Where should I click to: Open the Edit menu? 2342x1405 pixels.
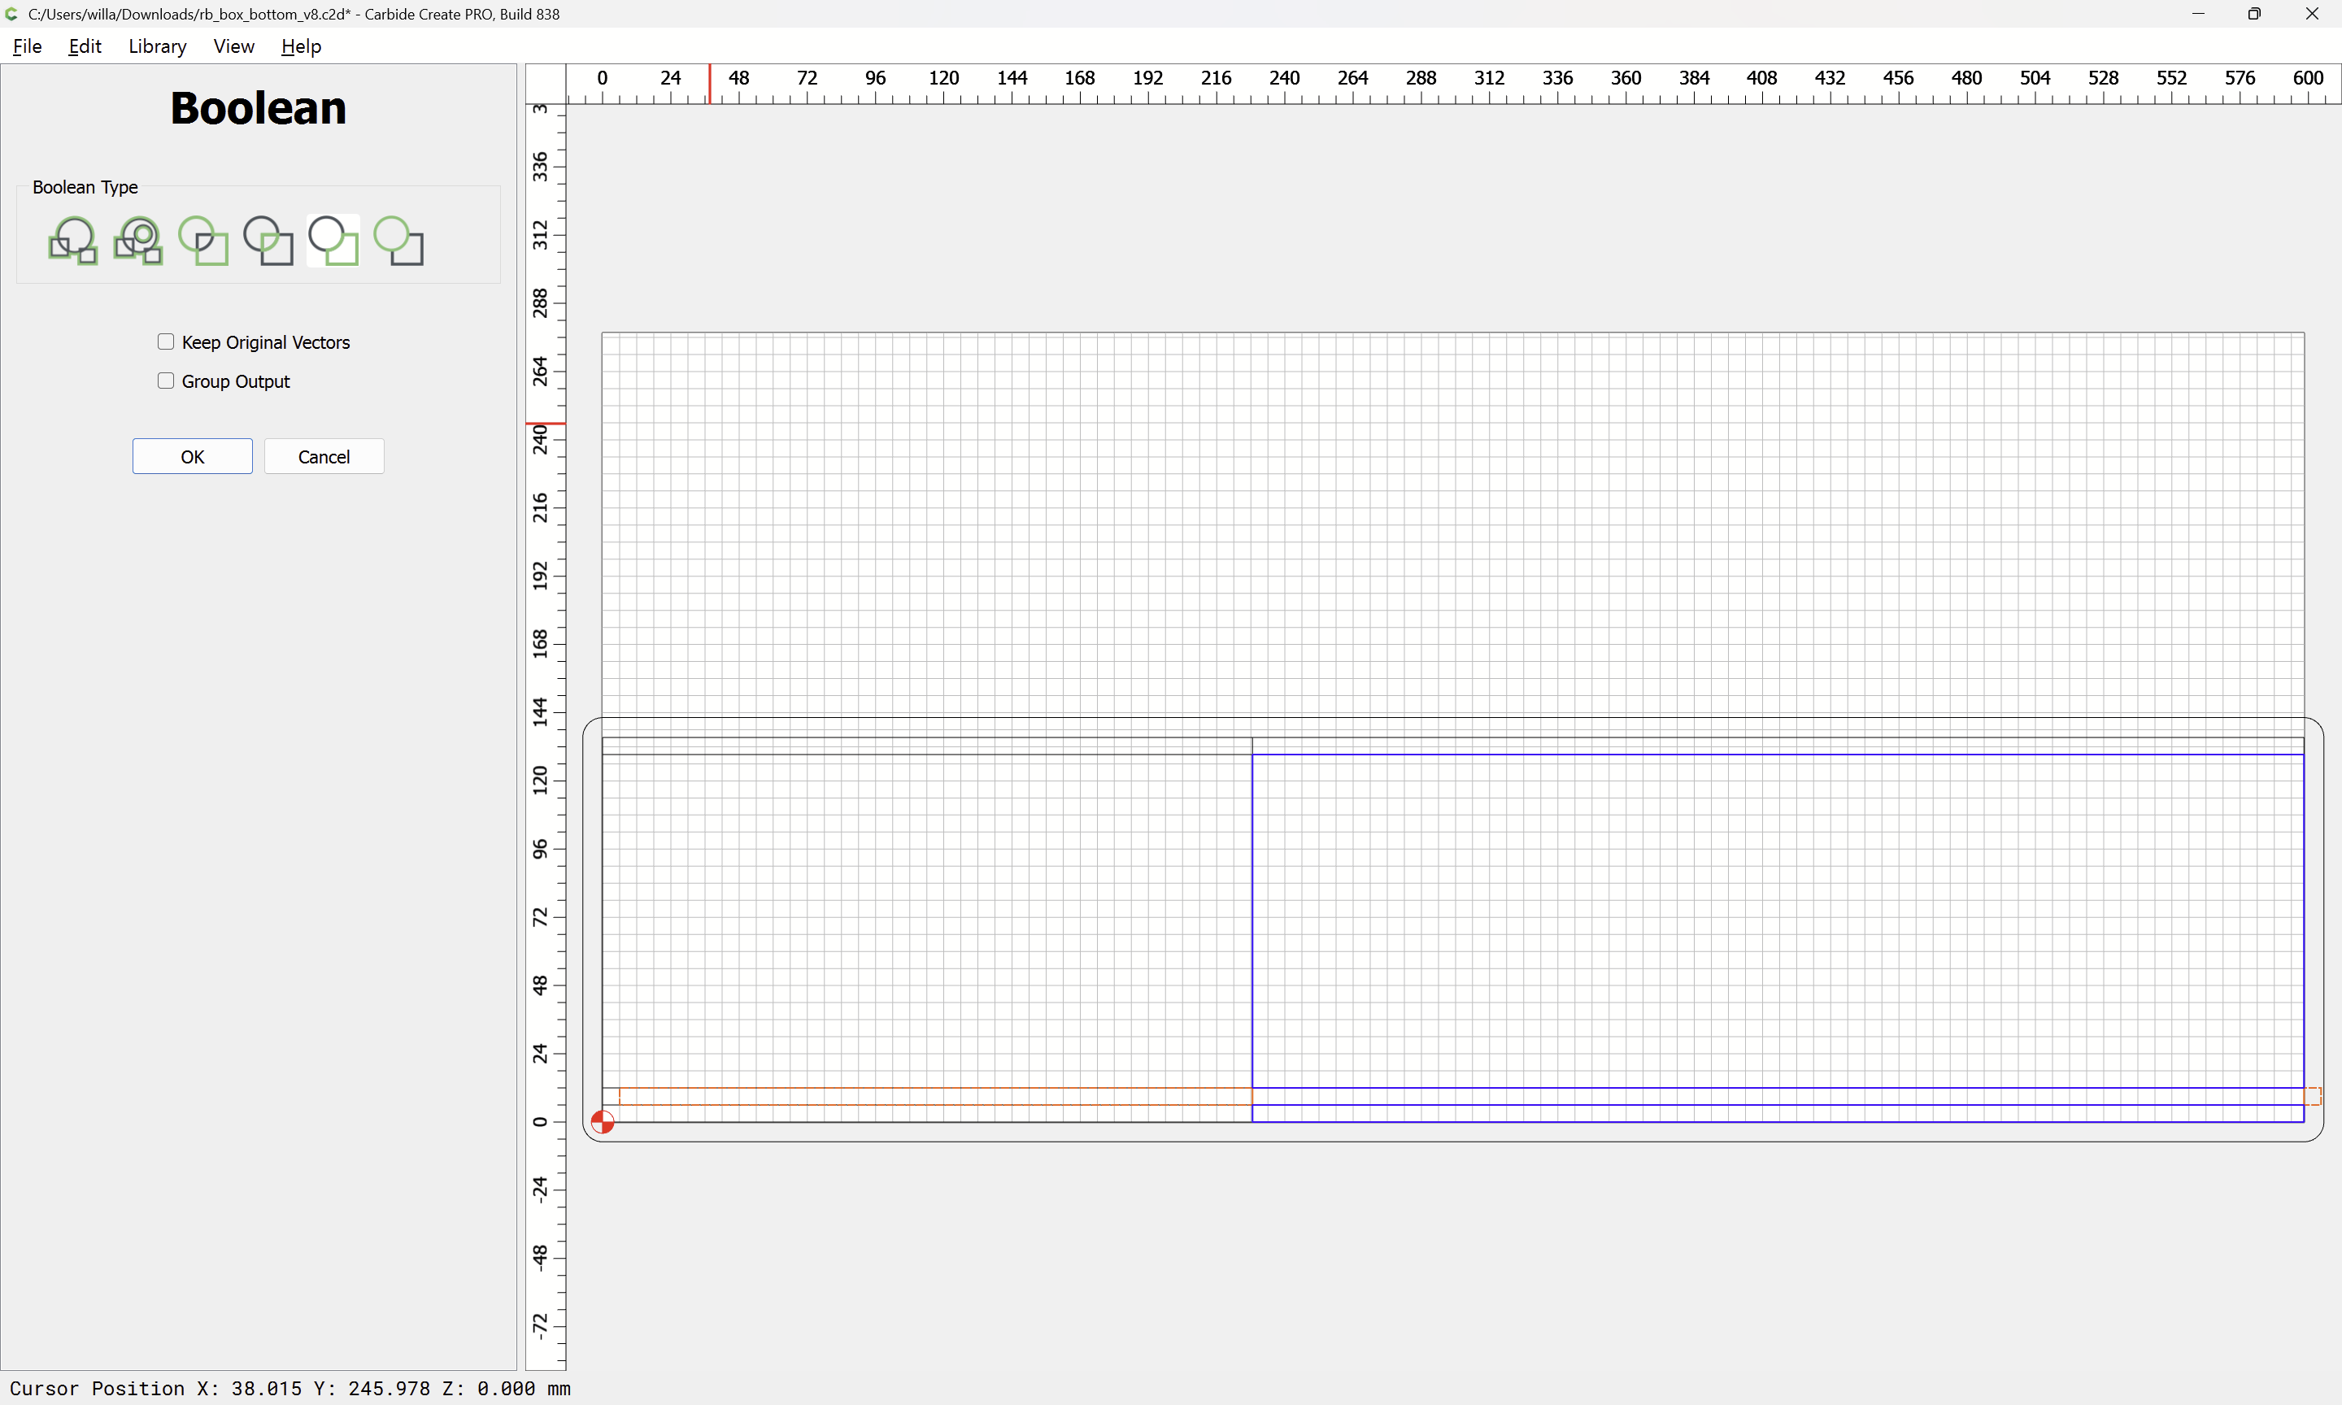click(x=85, y=46)
